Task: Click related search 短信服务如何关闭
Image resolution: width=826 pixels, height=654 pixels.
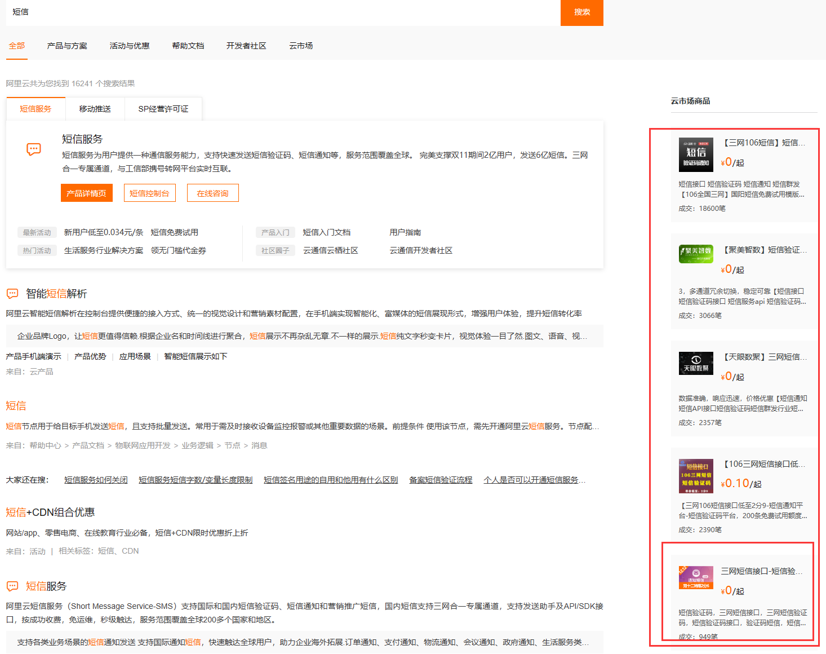Action: pos(96,480)
